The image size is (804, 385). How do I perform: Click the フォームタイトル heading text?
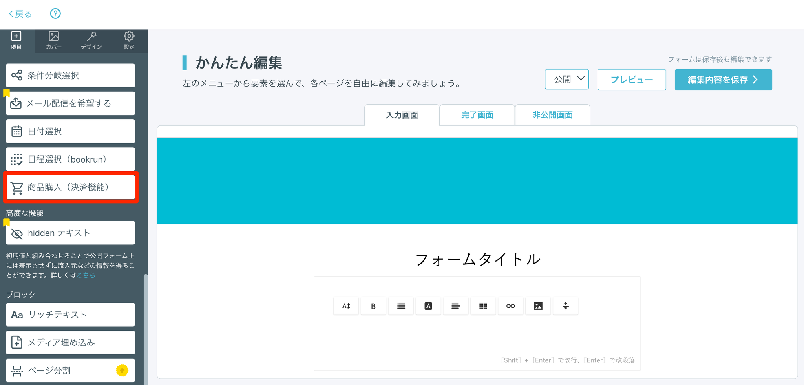click(477, 259)
